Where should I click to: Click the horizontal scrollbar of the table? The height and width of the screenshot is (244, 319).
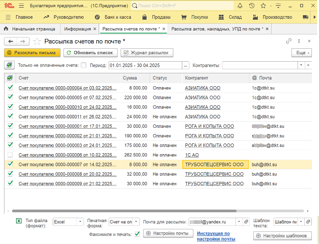(x=124, y=211)
